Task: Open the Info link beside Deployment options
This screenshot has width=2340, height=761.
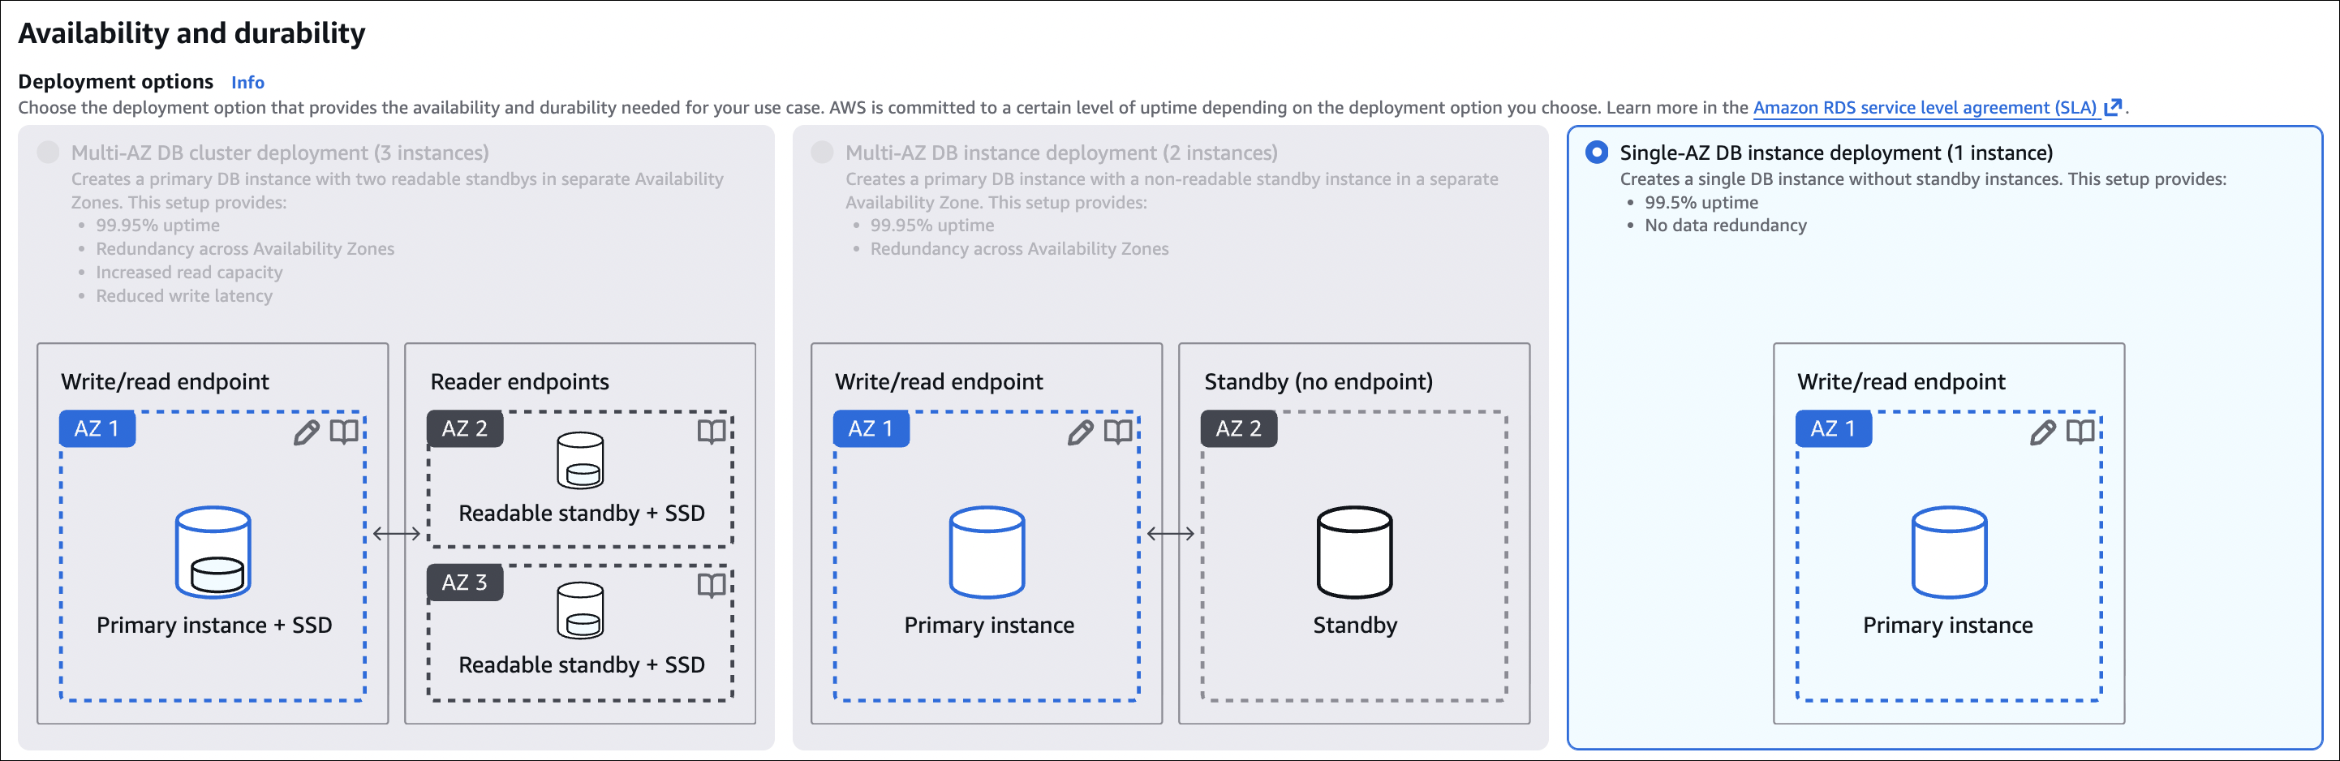Action: point(247,83)
